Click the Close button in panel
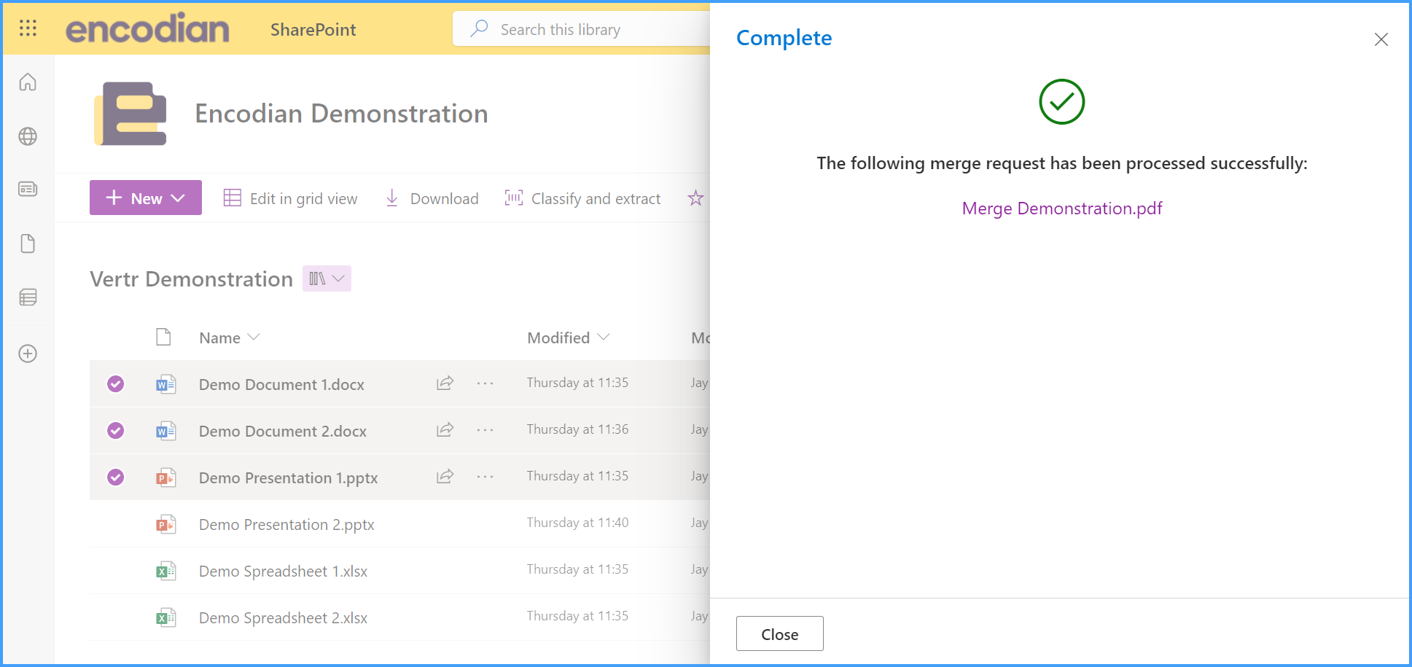The width and height of the screenshot is (1412, 667). pyautogui.click(x=779, y=633)
